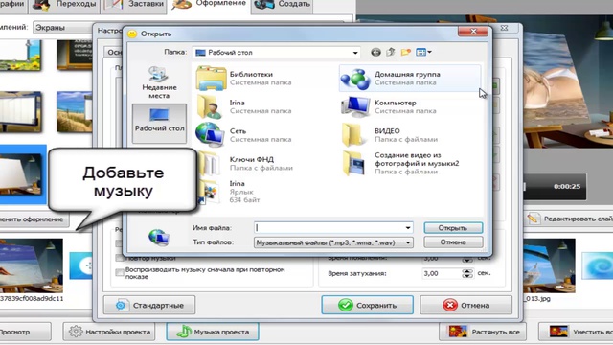Viewport: 613px width, 345px height.
Task: Toggle Воспроизводить музыку сначала checkbox
Action: pyautogui.click(x=120, y=272)
